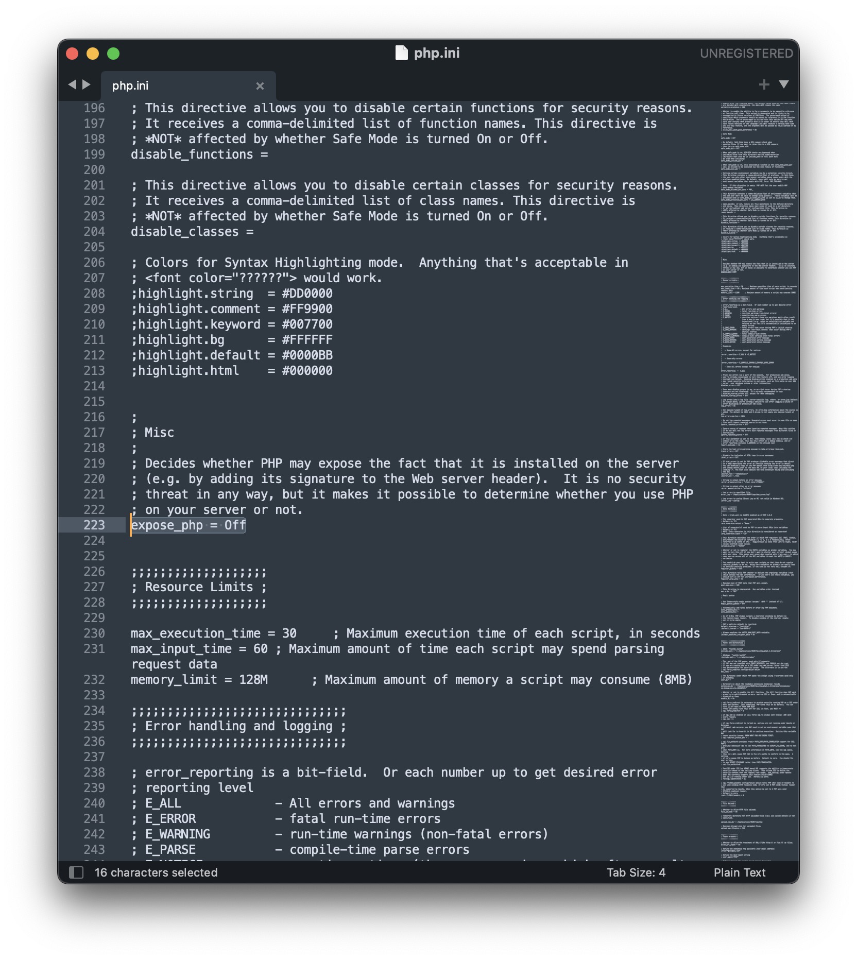
Task: Close the php.ini tab
Action: [260, 86]
